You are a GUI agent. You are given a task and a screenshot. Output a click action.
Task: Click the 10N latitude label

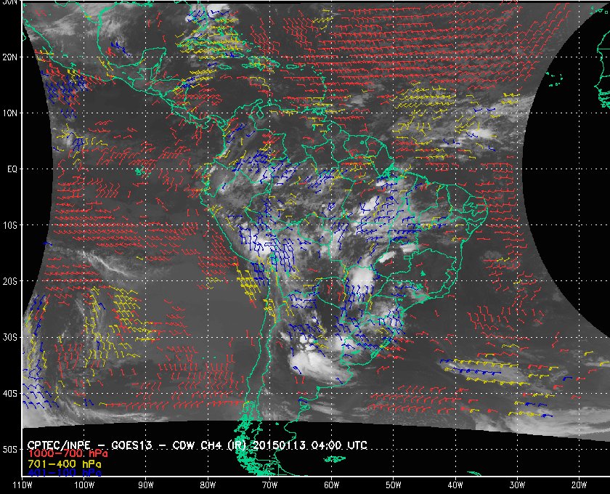tap(10, 113)
